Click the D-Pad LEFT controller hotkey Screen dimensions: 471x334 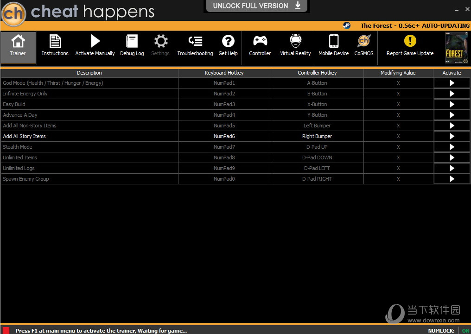317,168
